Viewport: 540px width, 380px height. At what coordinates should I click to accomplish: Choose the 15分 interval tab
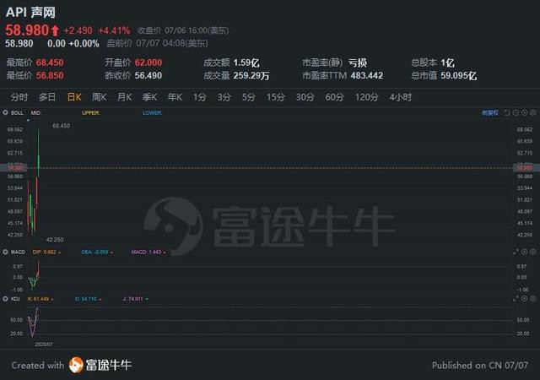276,97
